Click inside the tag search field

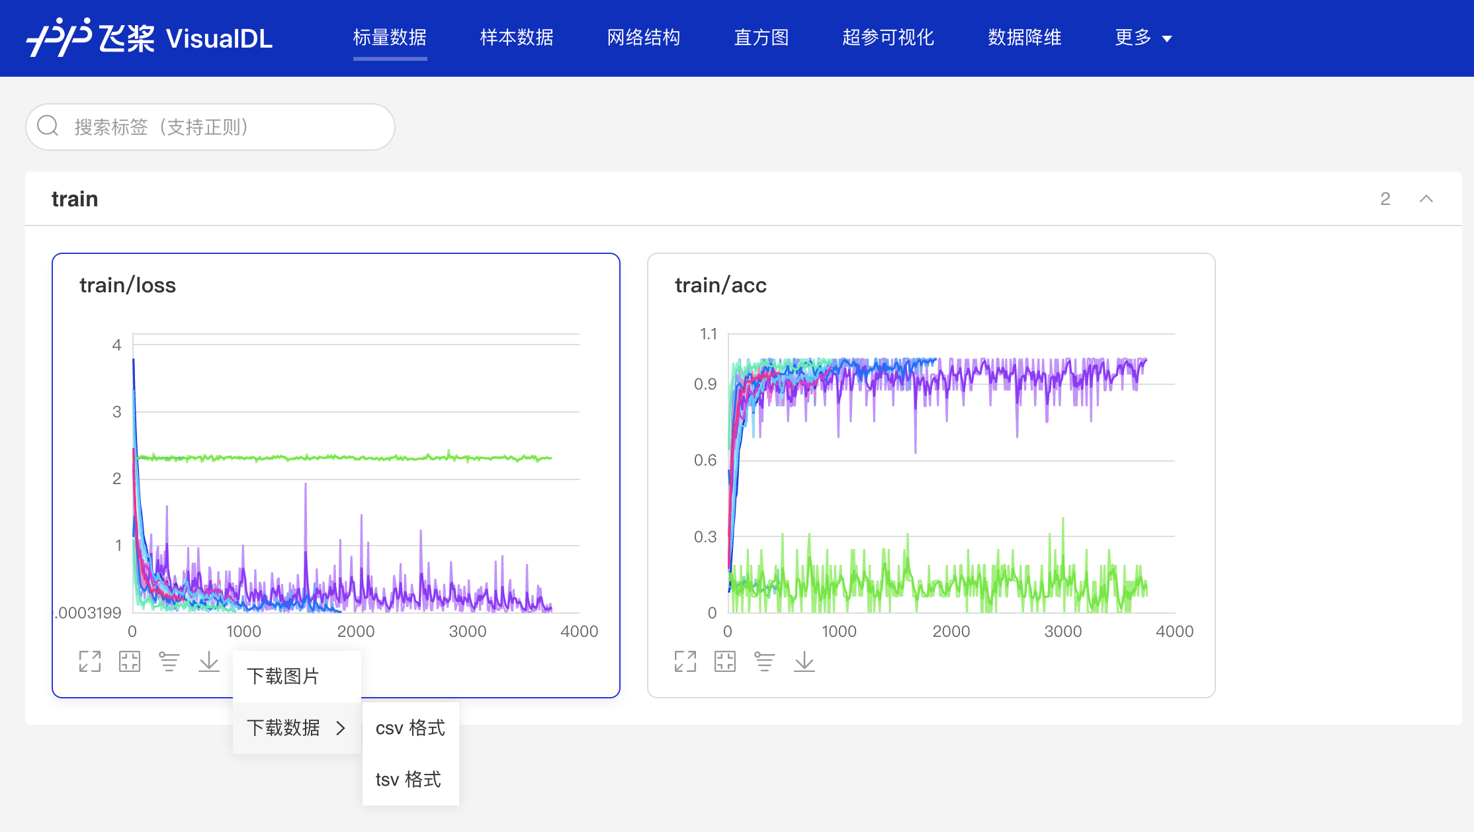tap(198, 126)
